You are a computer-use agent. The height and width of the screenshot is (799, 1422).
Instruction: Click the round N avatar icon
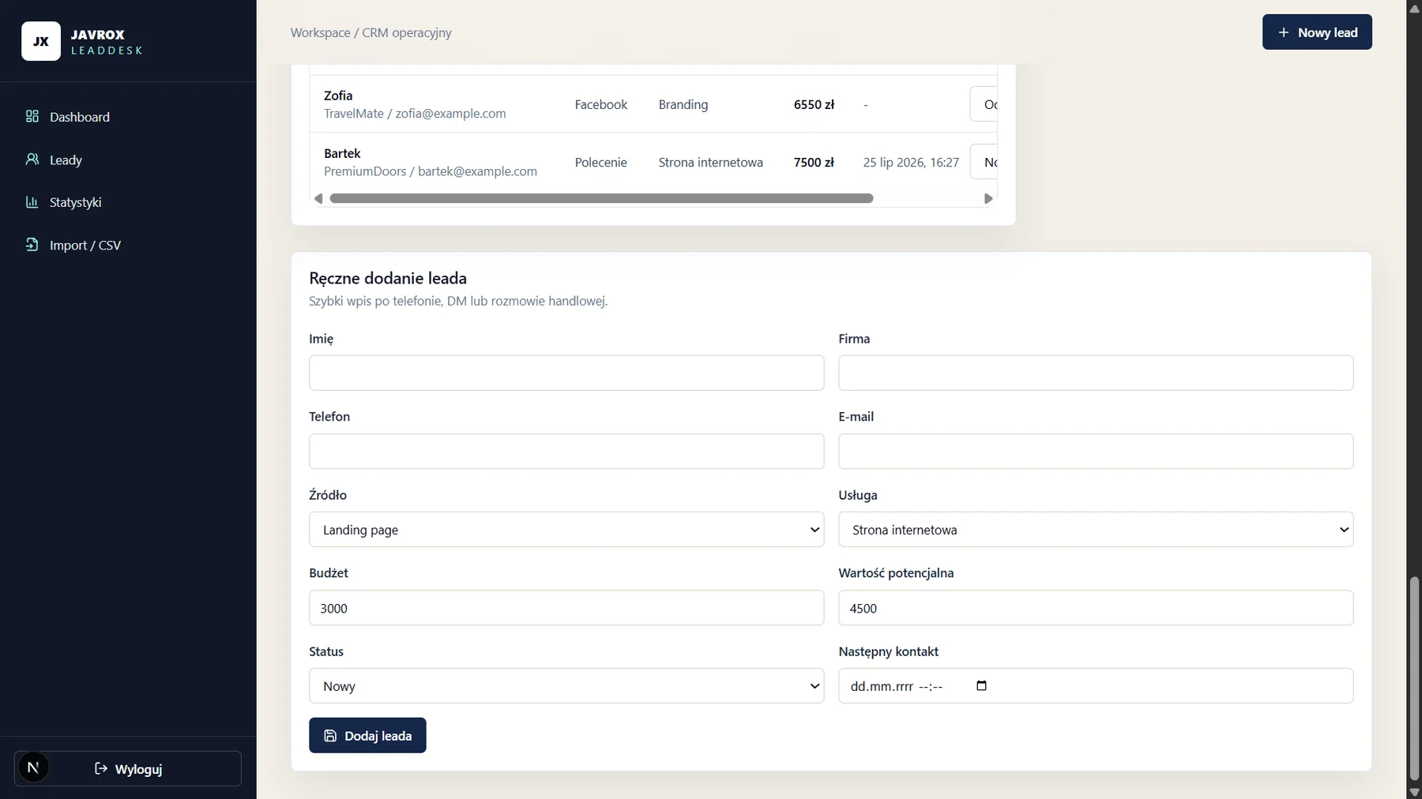tap(33, 767)
